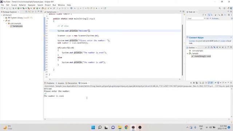This screenshot has width=233, height=131.
Task: Collapse the com.example package node
Action: tap(7, 23)
